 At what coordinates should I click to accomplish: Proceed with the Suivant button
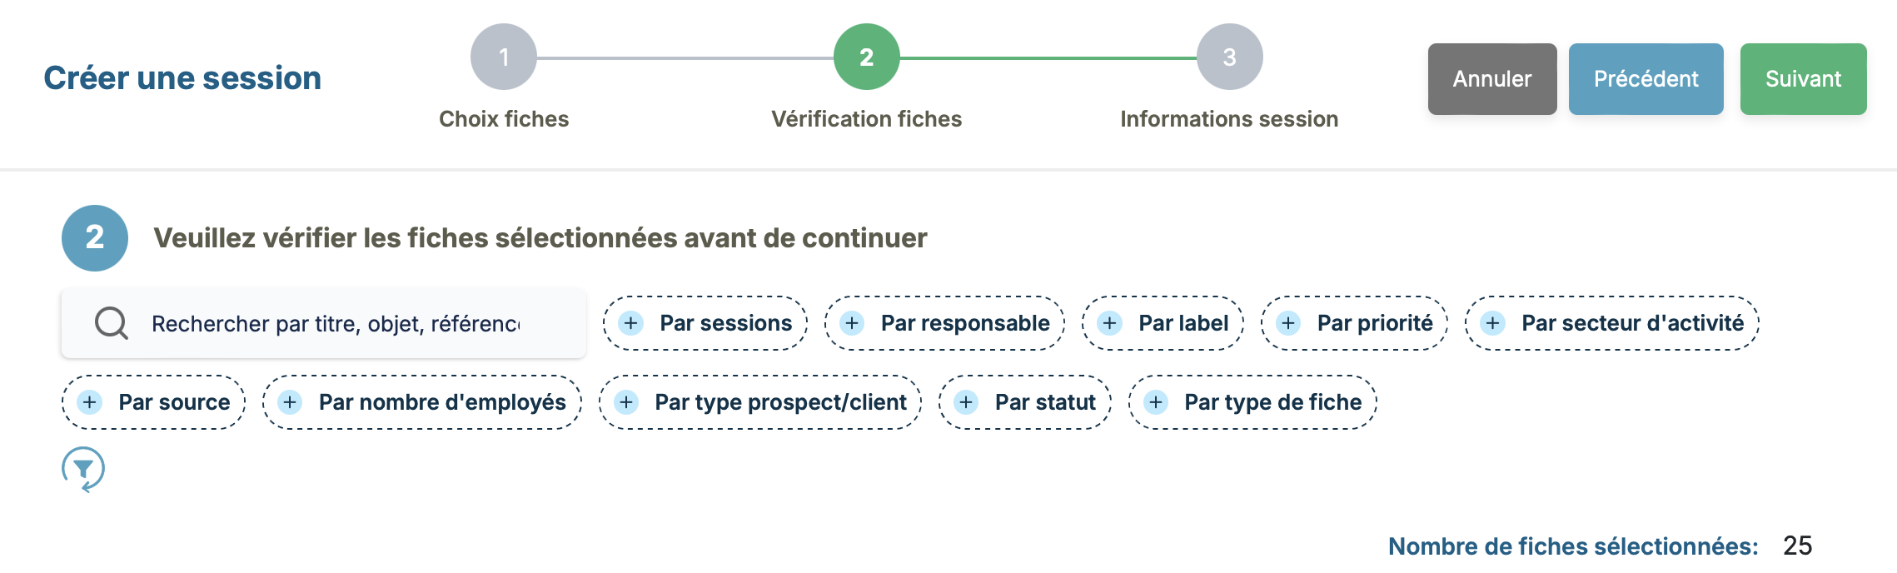coord(1803,79)
